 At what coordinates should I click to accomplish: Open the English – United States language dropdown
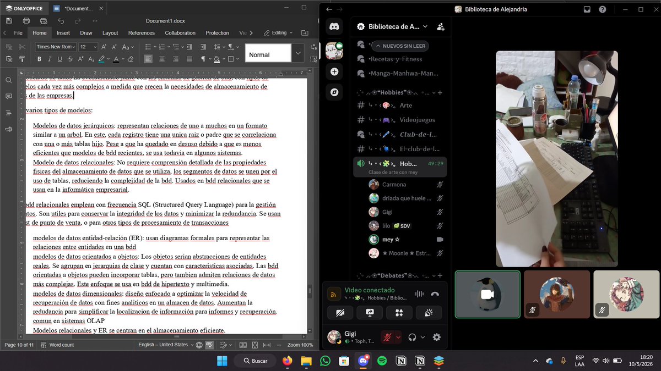point(166,345)
